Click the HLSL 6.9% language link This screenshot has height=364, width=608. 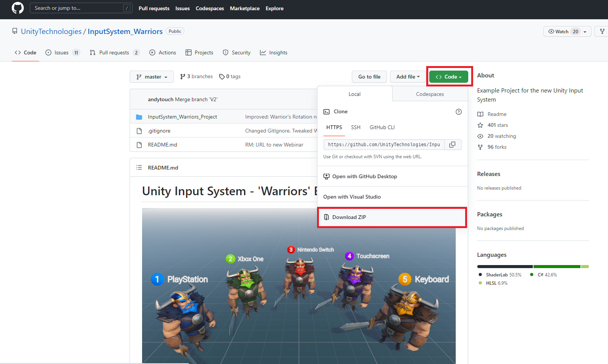(x=493, y=283)
